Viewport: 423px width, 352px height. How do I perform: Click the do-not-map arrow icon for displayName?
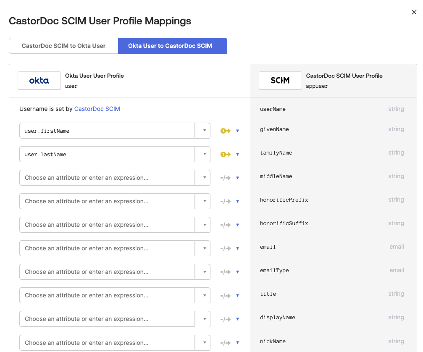pyautogui.click(x=226, y=319)
